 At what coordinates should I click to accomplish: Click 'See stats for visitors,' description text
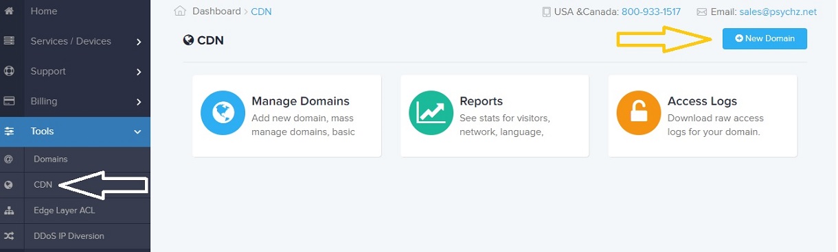[x=505, y=118]
